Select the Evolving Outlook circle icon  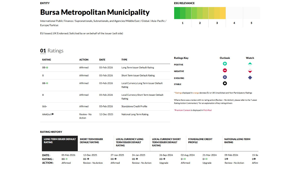coord(225,77)
